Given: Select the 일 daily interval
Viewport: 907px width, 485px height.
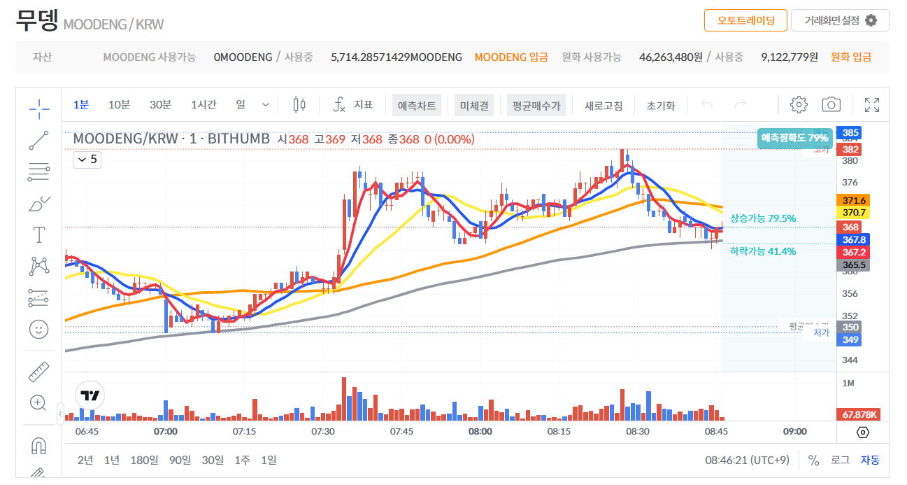Looking at the screenshot, I should (241, 105).
